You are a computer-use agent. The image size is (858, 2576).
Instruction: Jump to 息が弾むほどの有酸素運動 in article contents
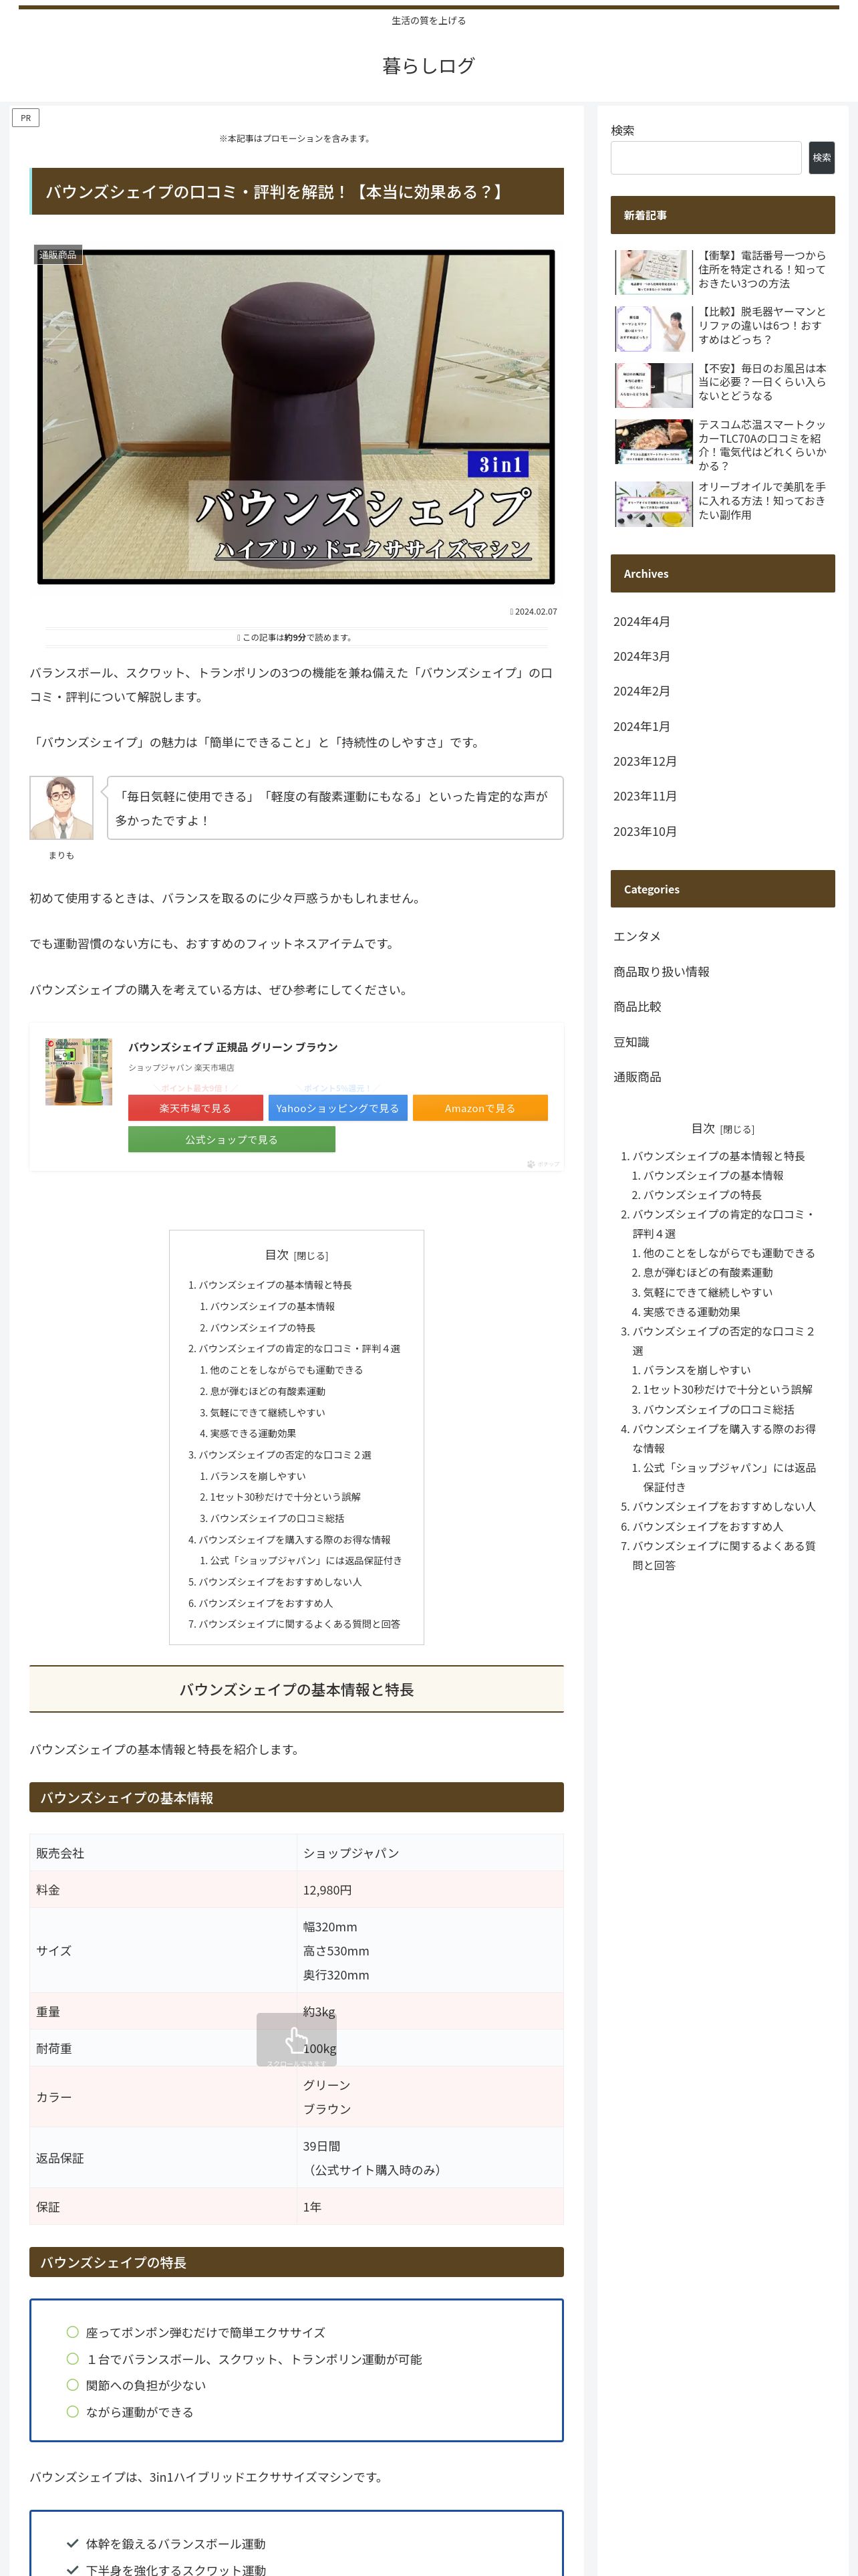click(x=268, y=1392)
